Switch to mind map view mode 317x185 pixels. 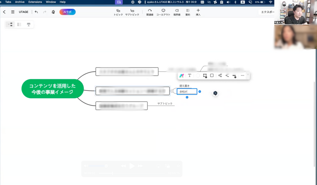(x=10, y=24)
